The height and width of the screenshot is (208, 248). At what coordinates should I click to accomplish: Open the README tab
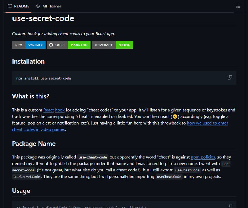click(x=19, y=6)
